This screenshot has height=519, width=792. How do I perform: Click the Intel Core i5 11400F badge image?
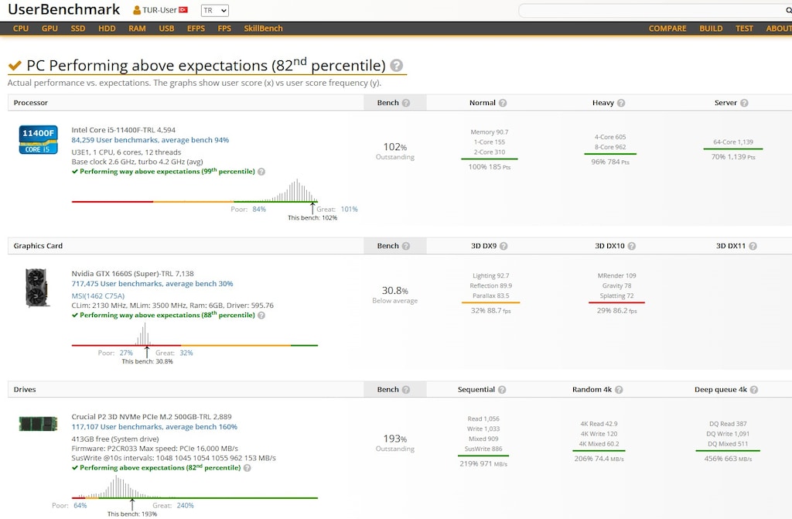39,140
